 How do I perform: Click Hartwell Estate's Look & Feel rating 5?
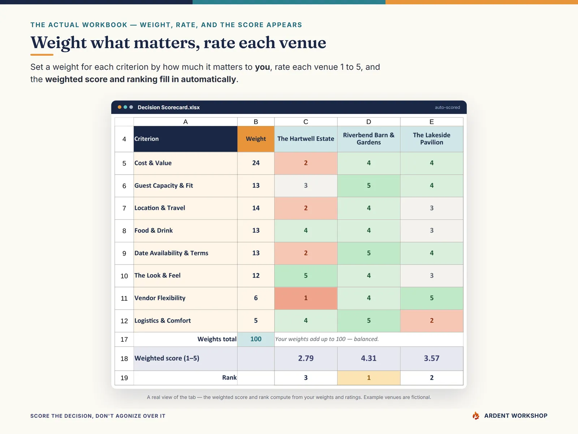click(x=306, y=276)
